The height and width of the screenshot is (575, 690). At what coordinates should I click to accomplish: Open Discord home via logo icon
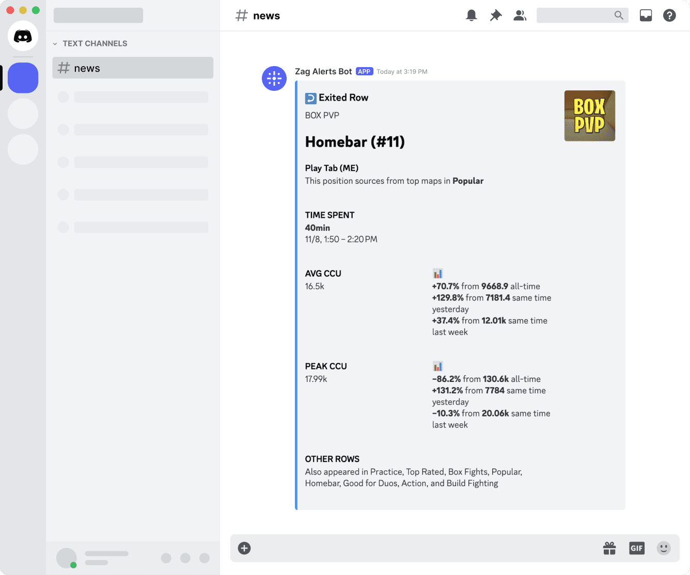coord(23,36)
